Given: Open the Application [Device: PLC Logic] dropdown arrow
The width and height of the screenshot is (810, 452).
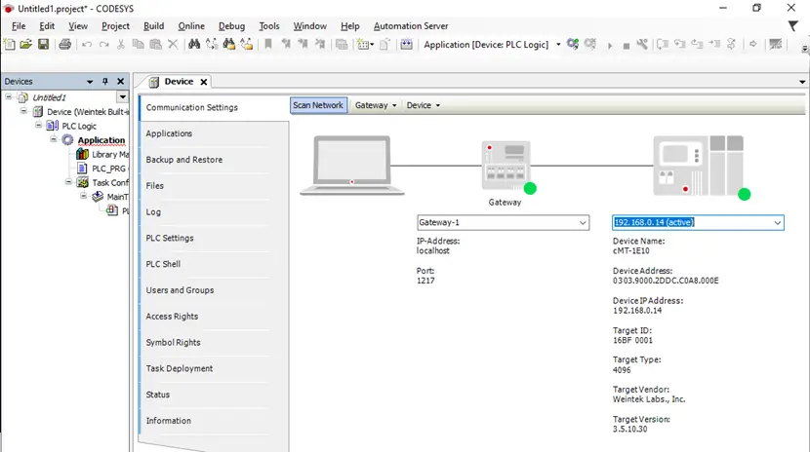Looking at the screenshot, I should pyautogui.click(x=558, y=45).
